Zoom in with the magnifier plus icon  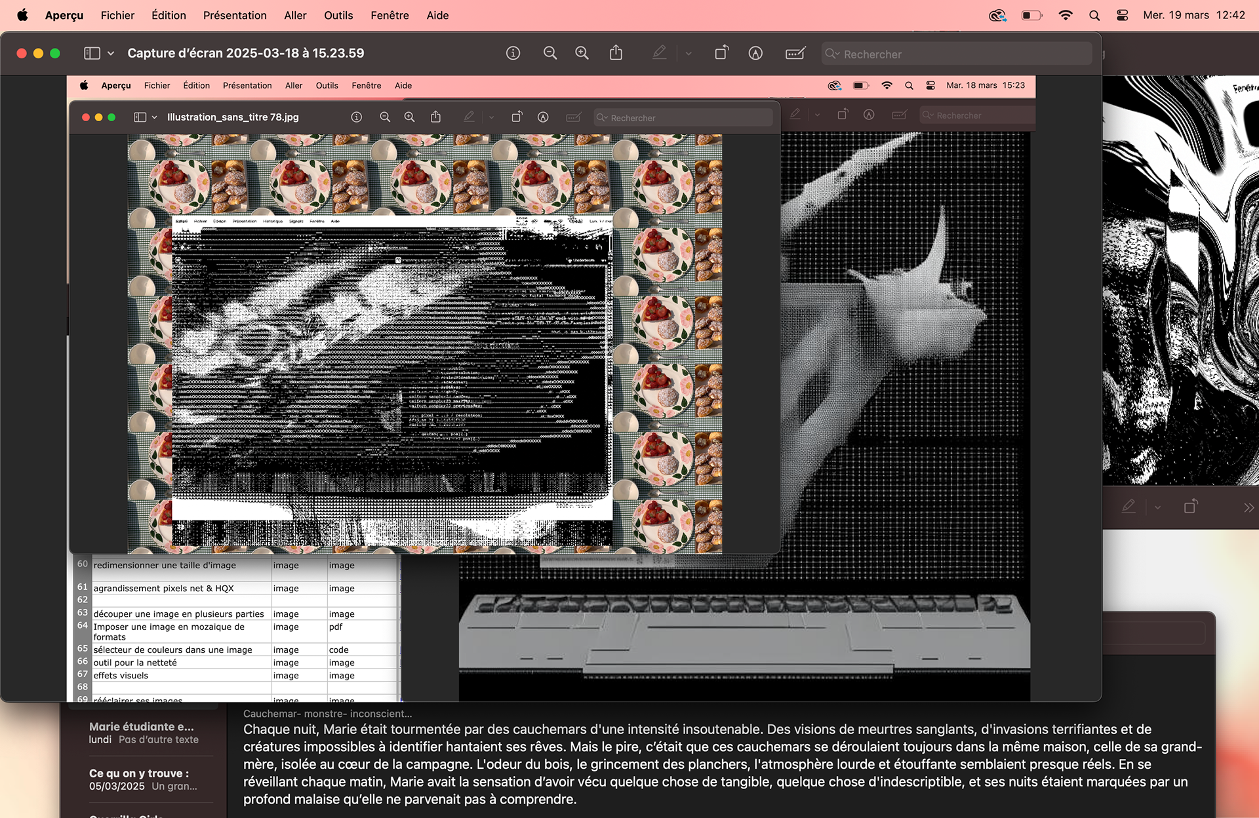582,53
